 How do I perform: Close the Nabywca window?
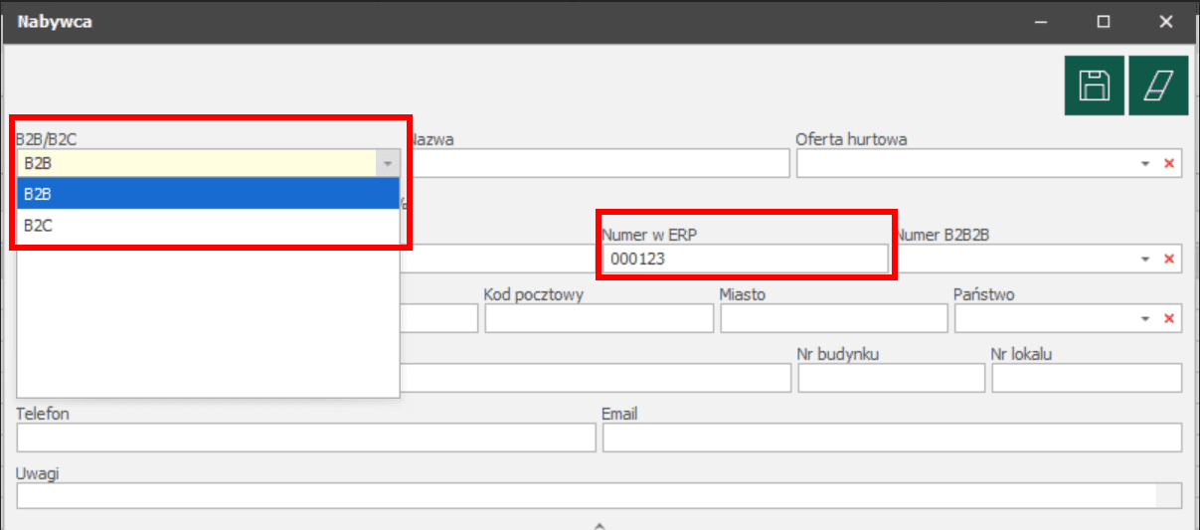coord(1166,21)
